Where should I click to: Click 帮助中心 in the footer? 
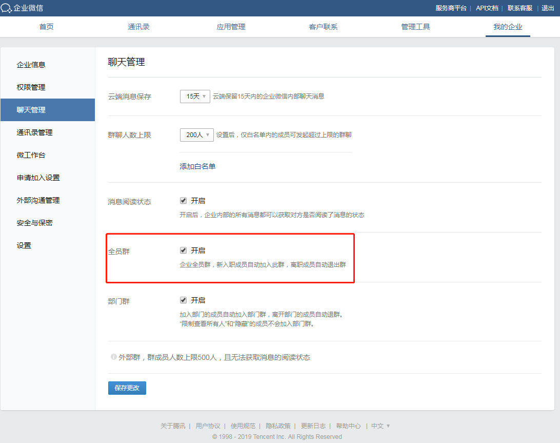349,426
